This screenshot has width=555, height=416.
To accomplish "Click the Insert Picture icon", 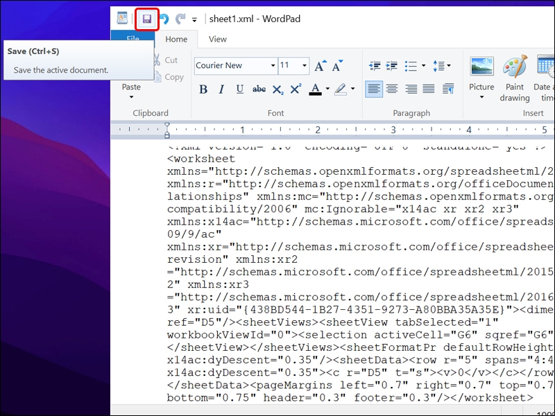I will coord(481,67).
